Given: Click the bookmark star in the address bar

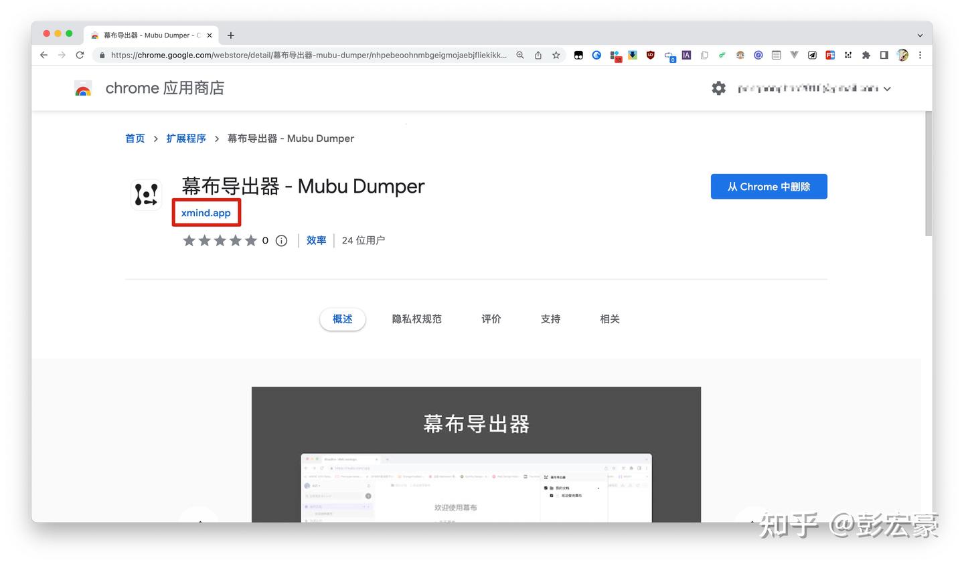Looking at the screenshot, I should (556, 55).
